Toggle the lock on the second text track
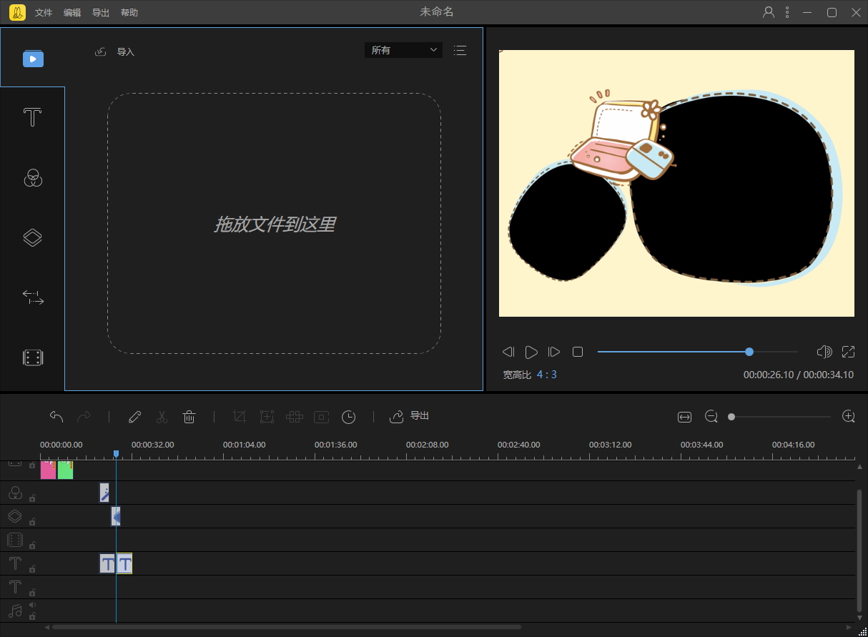Screen dimensions: 868x637 tap(32, 592)
